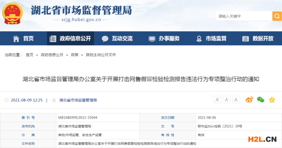Click the 政府信息公开 breadcrumb link
Viewport: 282px width, 148px height.
[x=52, y=55]
